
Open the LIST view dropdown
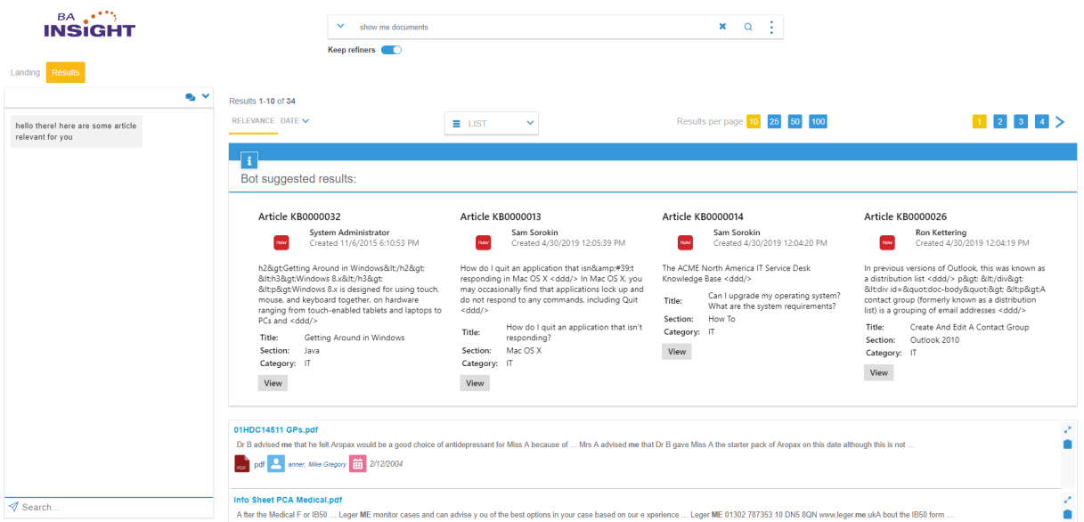(x=492, y=123)
